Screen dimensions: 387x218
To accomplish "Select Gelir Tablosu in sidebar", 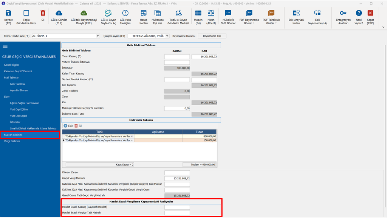I will pos(17,84).
